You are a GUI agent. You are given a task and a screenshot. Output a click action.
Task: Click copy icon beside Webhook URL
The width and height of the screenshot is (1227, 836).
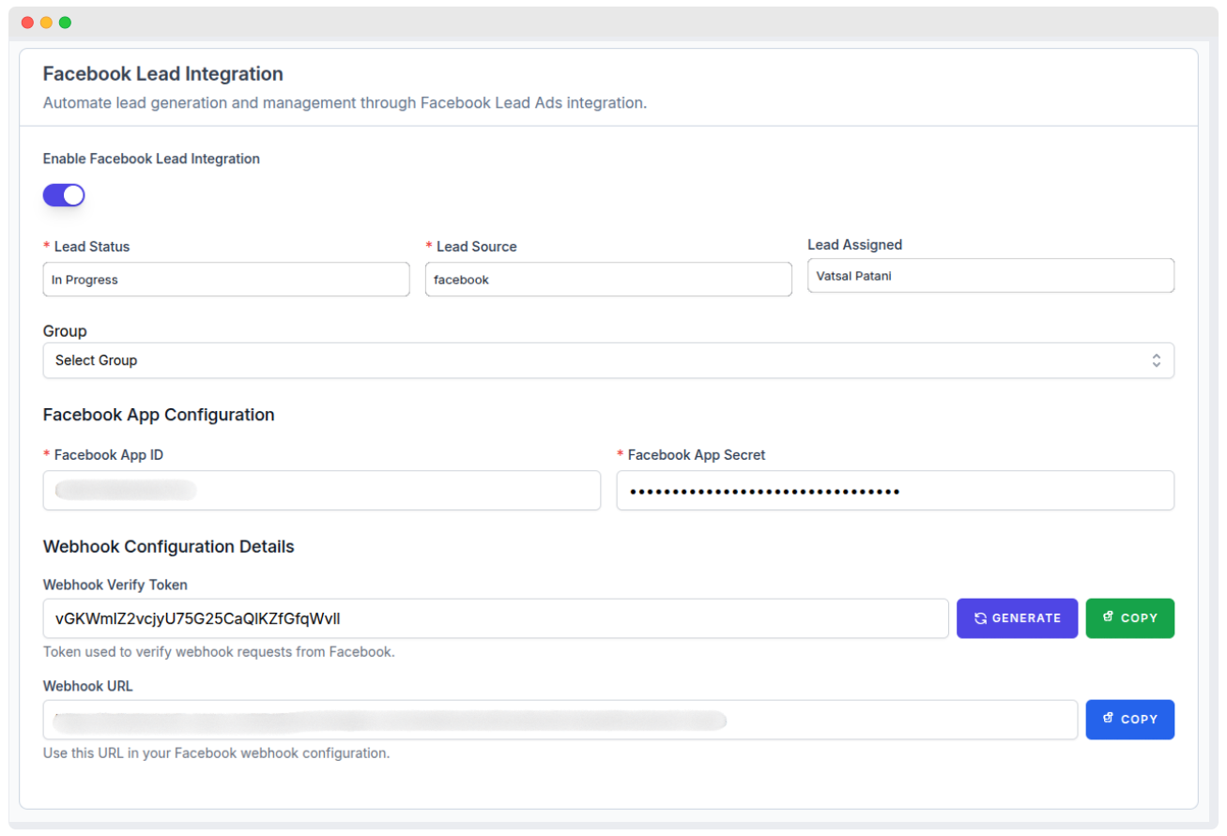[x=1108, y=719]
